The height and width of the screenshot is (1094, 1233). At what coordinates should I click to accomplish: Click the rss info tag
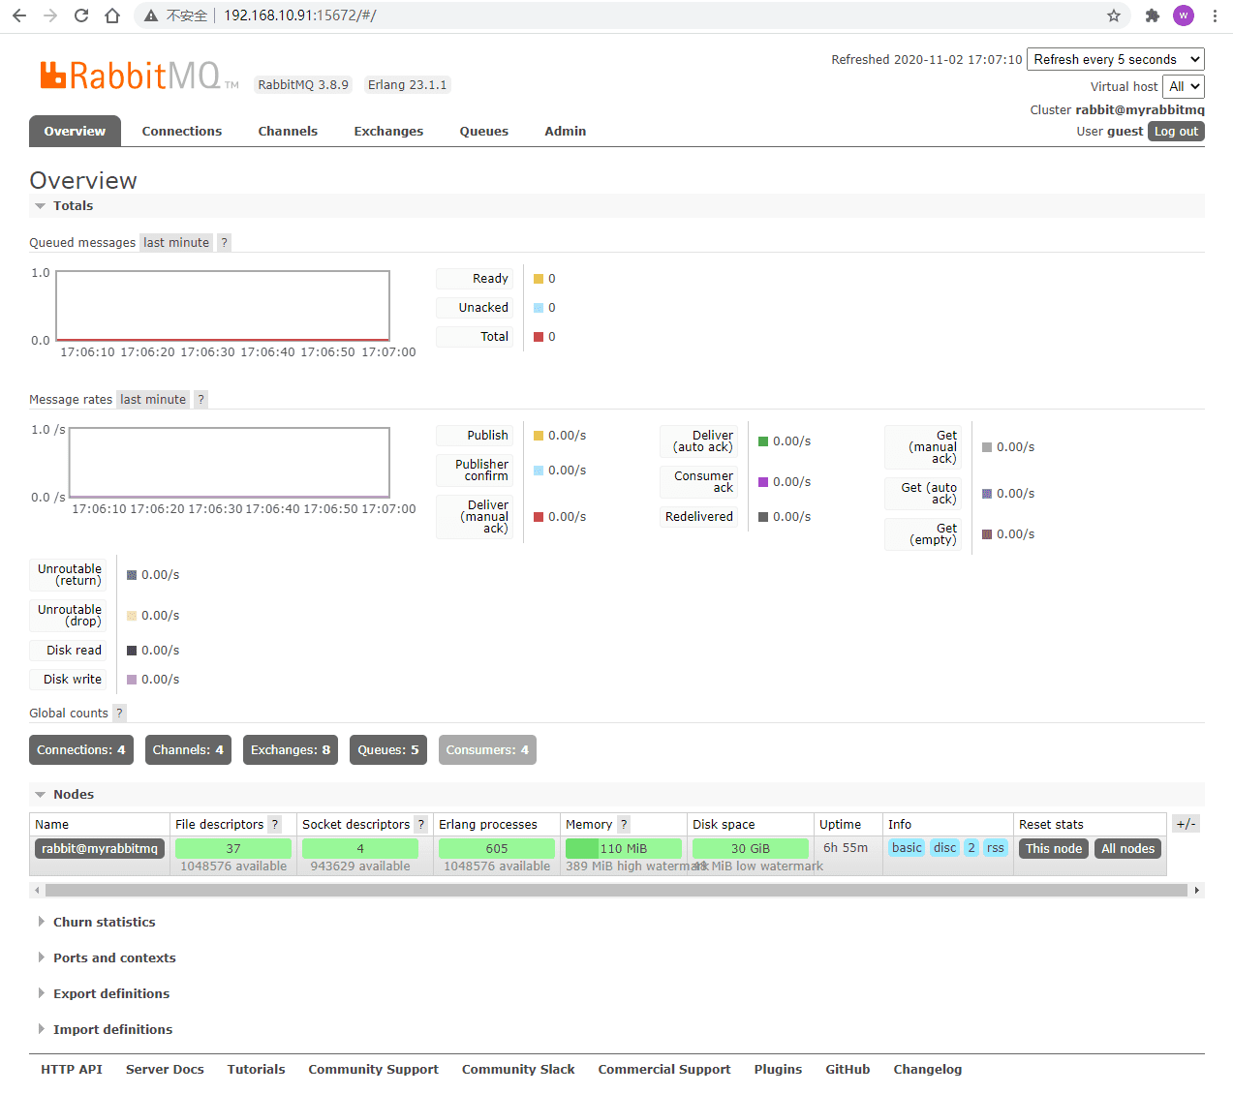(x=996, y=848)
